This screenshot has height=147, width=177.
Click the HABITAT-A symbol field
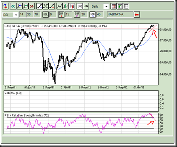(120, 14)
